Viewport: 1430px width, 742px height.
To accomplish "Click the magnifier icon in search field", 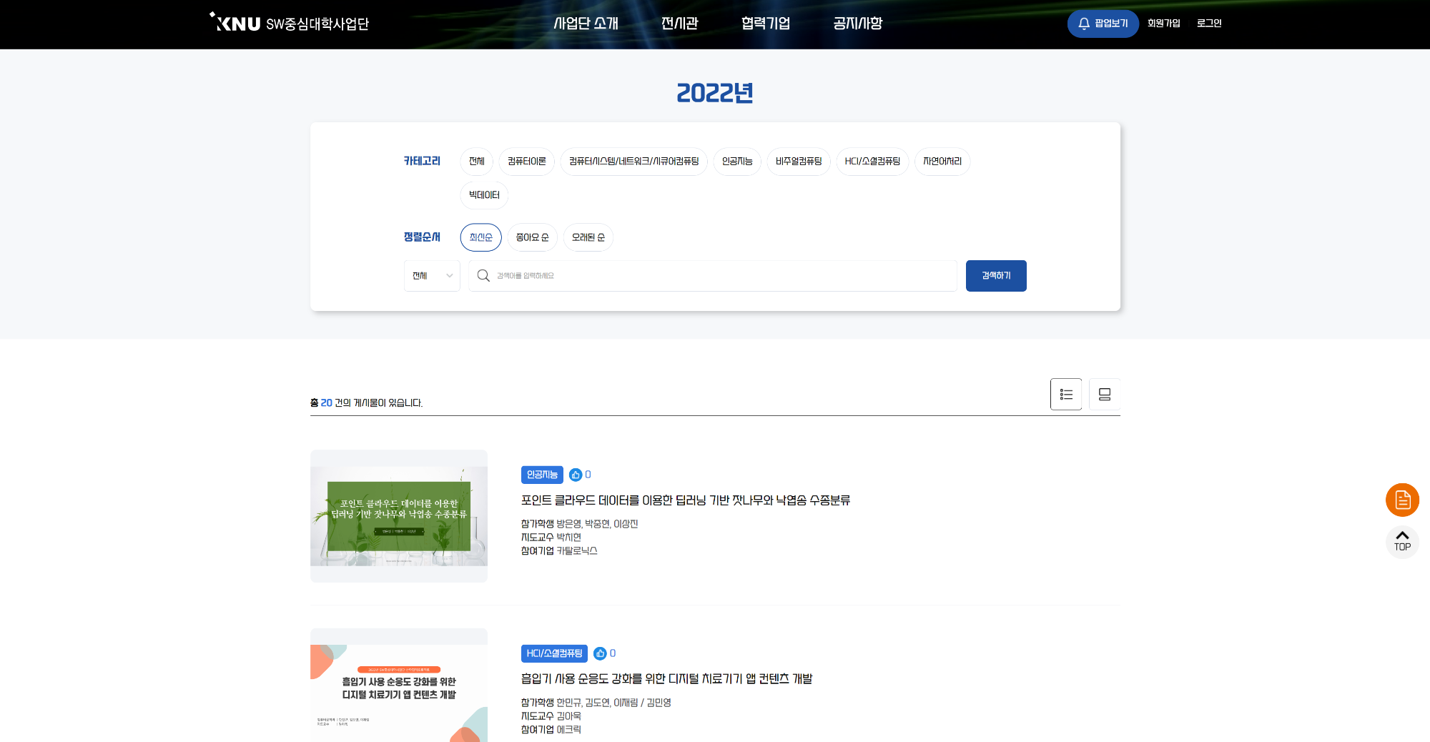I will point(483,276).
